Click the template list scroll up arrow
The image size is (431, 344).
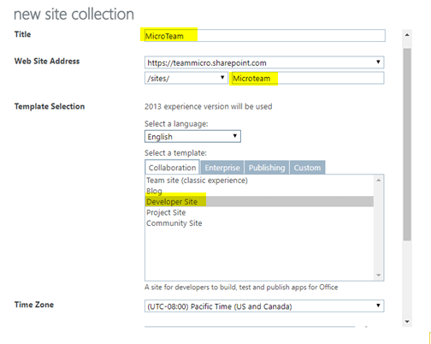click(379, 181)
